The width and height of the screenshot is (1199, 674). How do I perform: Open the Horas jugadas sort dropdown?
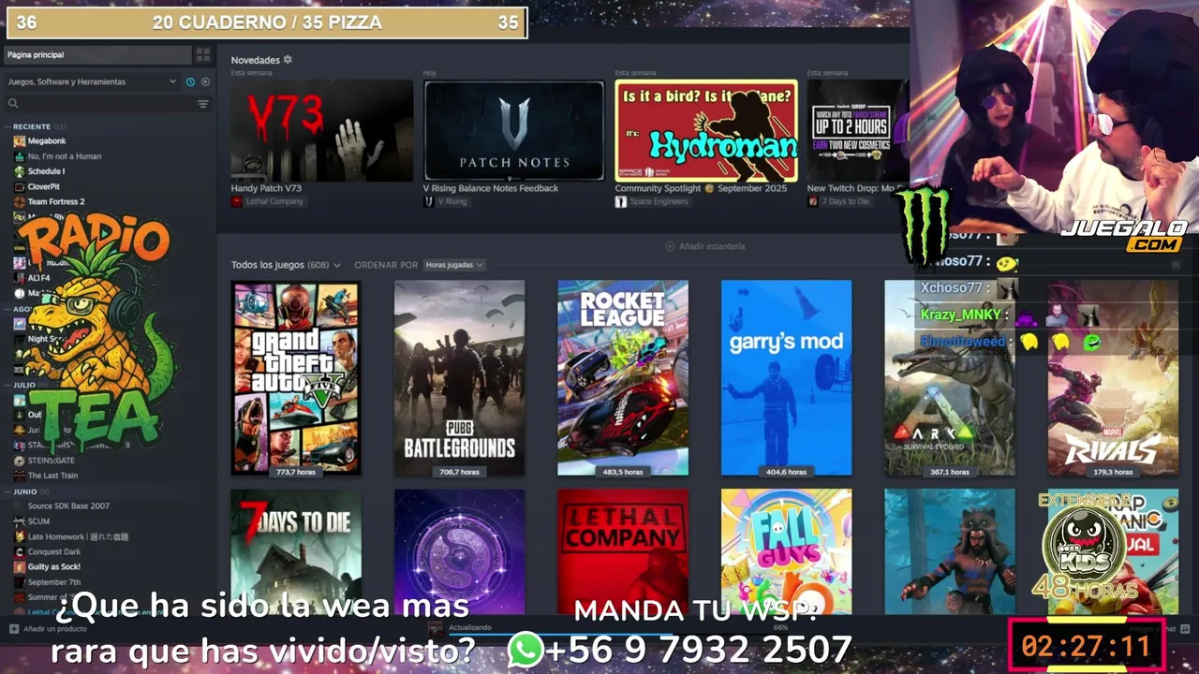click(453, 265)
